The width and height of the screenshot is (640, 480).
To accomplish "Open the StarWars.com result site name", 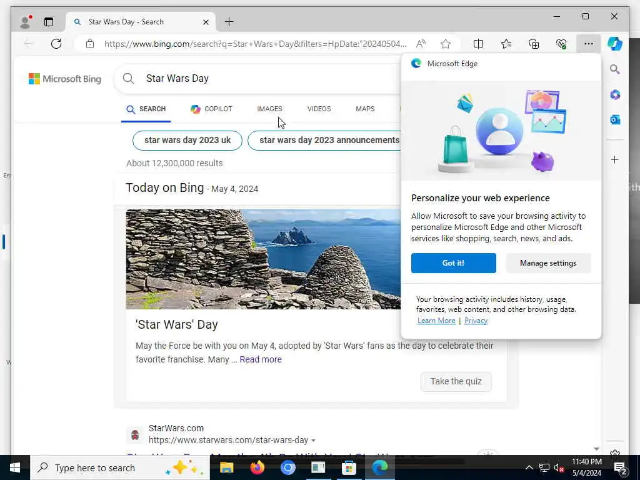I will click(176, 428).
